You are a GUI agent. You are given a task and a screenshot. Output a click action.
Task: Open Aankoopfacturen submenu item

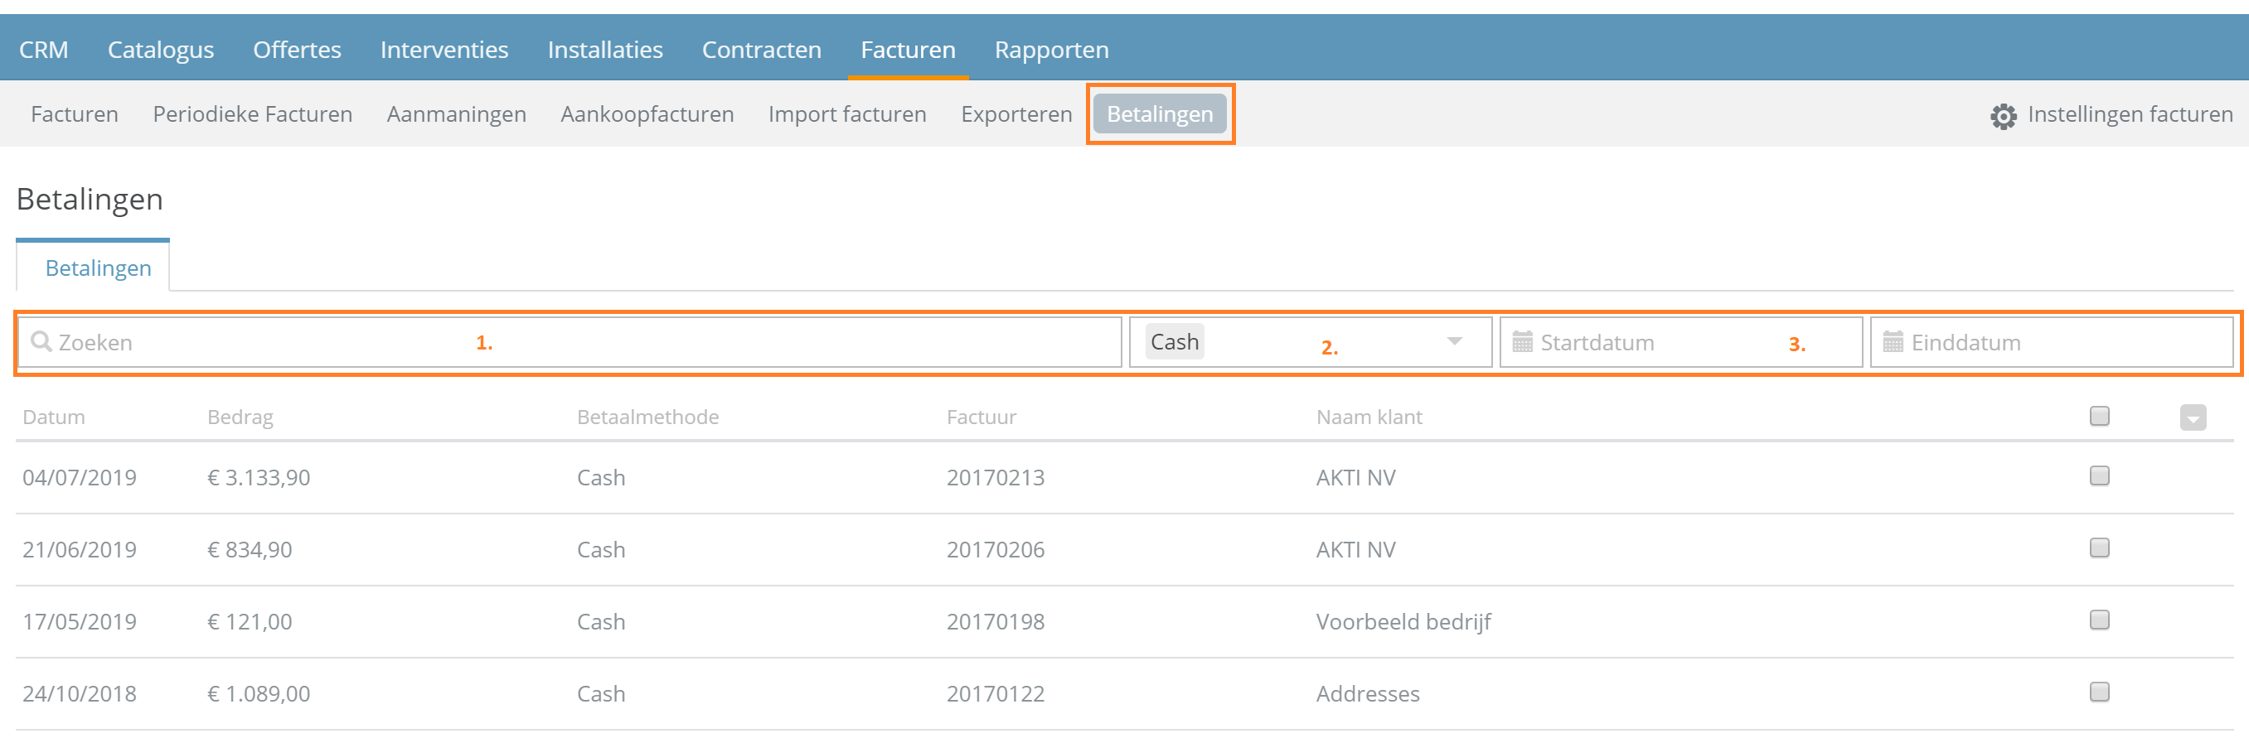pyautogui.click(x=647, y=114)
